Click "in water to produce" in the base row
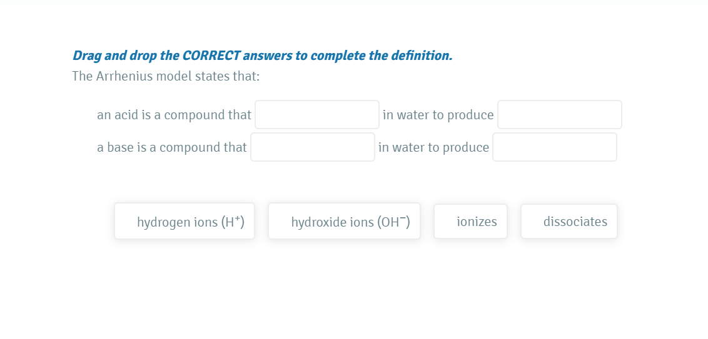This screenshot has height=339, width=708. [433, 147]
